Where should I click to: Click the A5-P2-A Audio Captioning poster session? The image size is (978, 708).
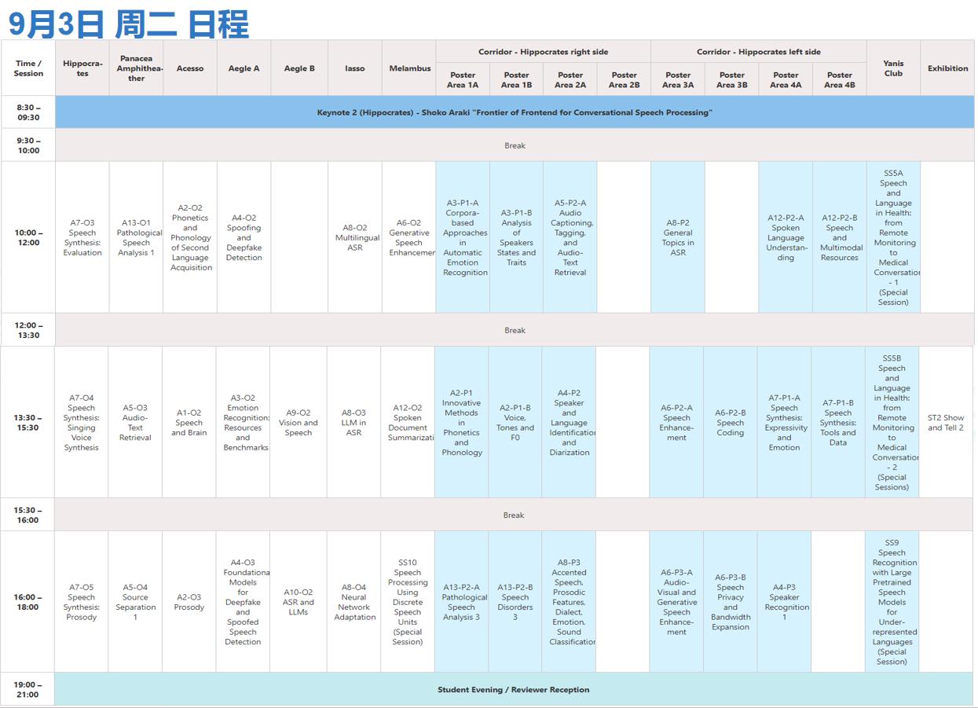570,237
